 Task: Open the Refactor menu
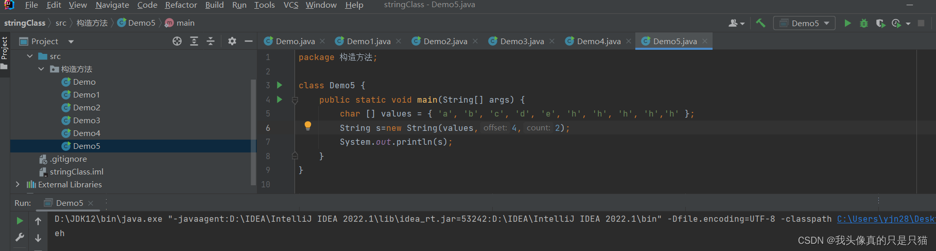pos(181,5)
